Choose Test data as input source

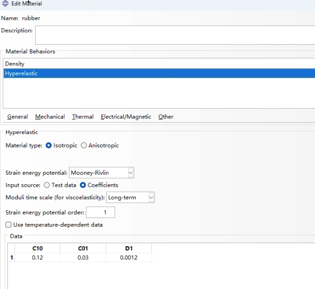47,185
